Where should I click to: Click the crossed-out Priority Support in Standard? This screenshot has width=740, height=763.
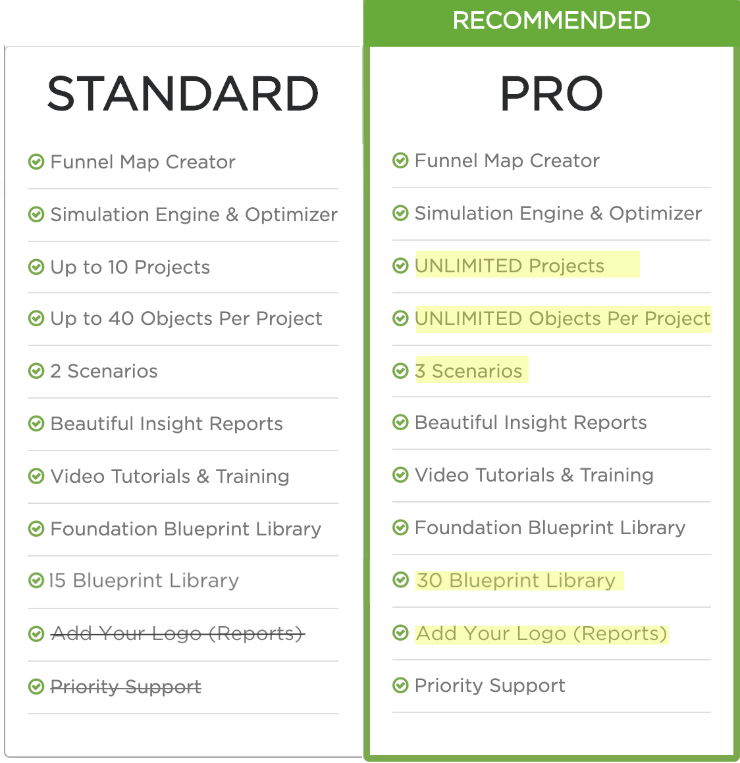[x=126, y=687]
